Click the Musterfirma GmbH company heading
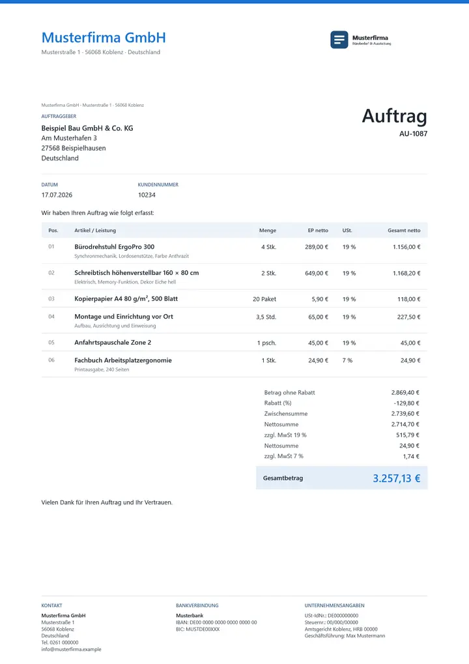Image resolution: width=469 pixels, height=664 pixels. (104, 38)
